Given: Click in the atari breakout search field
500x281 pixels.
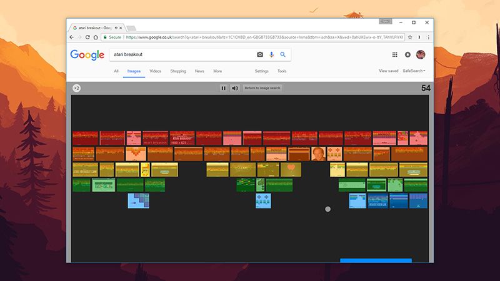Looking at the screenshot, I should pos(181,55).
